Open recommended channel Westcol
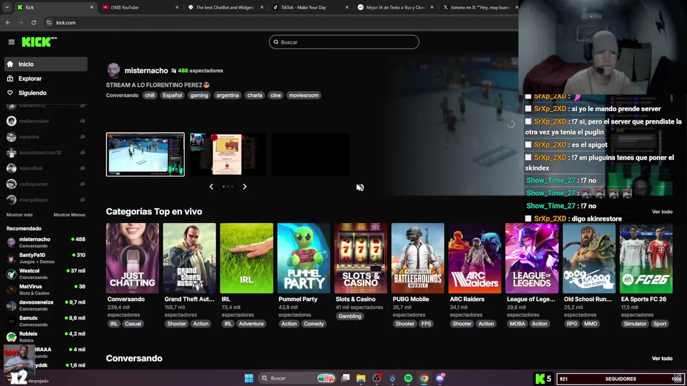Viewport: 687px width, 386px height. pos(46,274)
